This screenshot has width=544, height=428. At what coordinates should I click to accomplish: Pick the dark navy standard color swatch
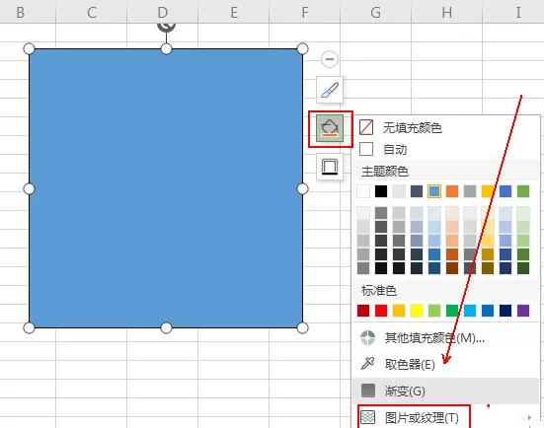tap(505, 311)
